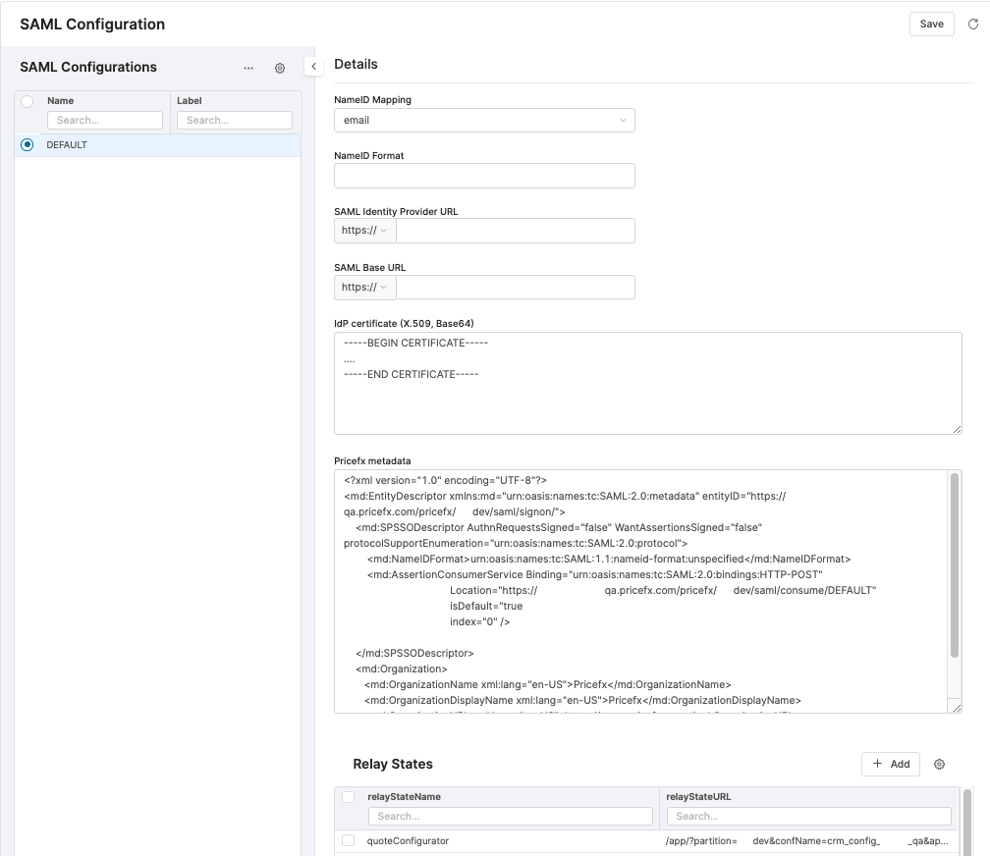Select the DEFAULT configuration radio button
990x856 pixels.
tap(27, 144)
